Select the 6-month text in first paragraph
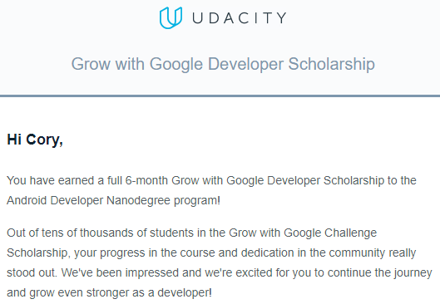 [146, 180]
